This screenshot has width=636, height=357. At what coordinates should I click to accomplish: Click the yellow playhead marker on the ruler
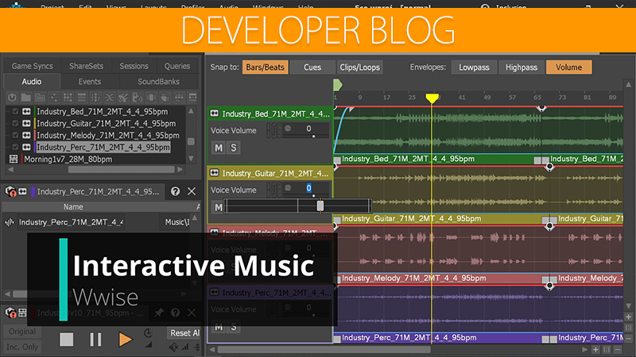[x=432, y=98]
